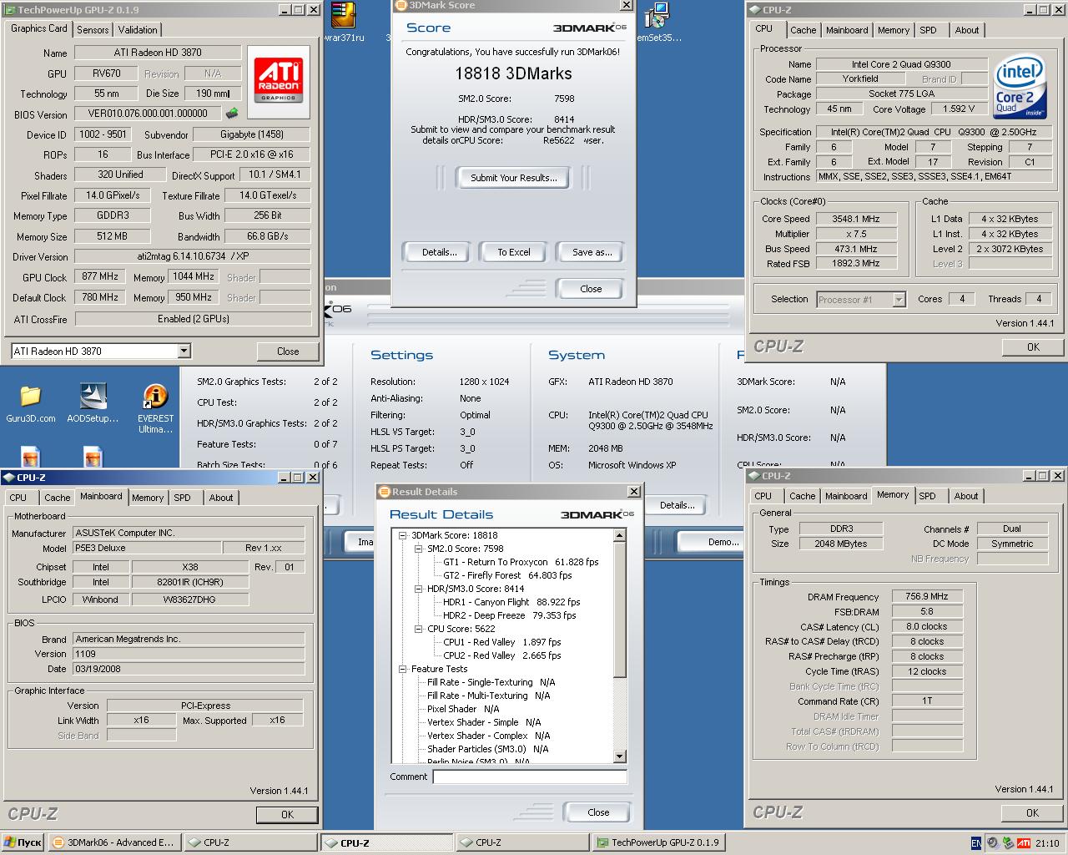Click the Core Speed 3548.1 MHz value
This screenshot has width=1068, height=855.
click(x=856, y=219)
